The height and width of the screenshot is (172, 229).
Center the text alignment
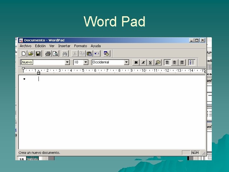click(x=175, y=62)
